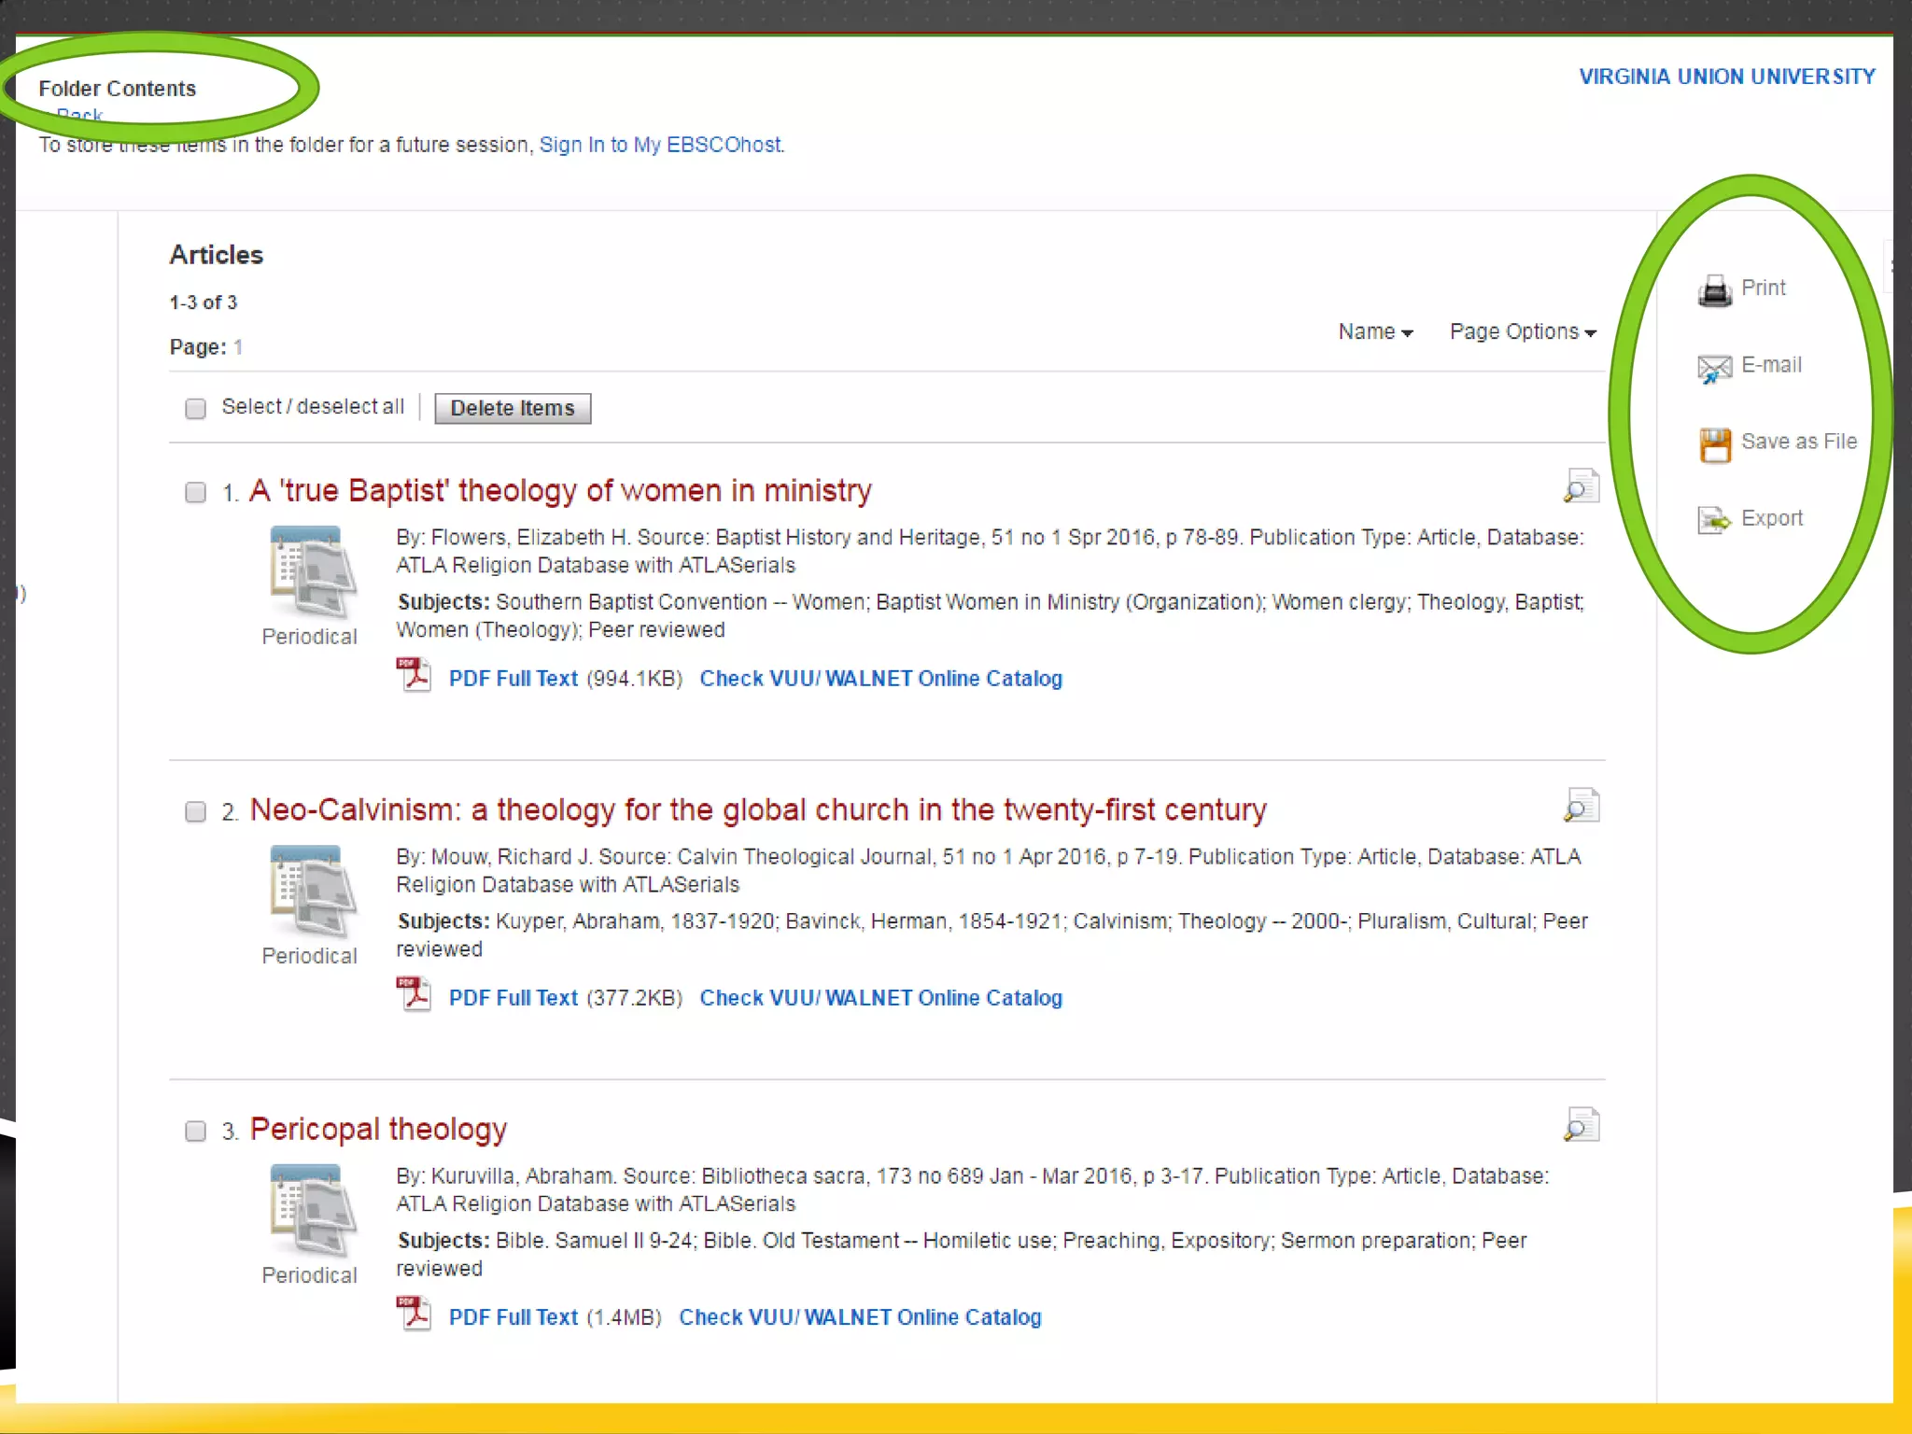Click the Save as File disk icon
Viewport: 1912px width, 1434px height.
tap(1714, 444)
